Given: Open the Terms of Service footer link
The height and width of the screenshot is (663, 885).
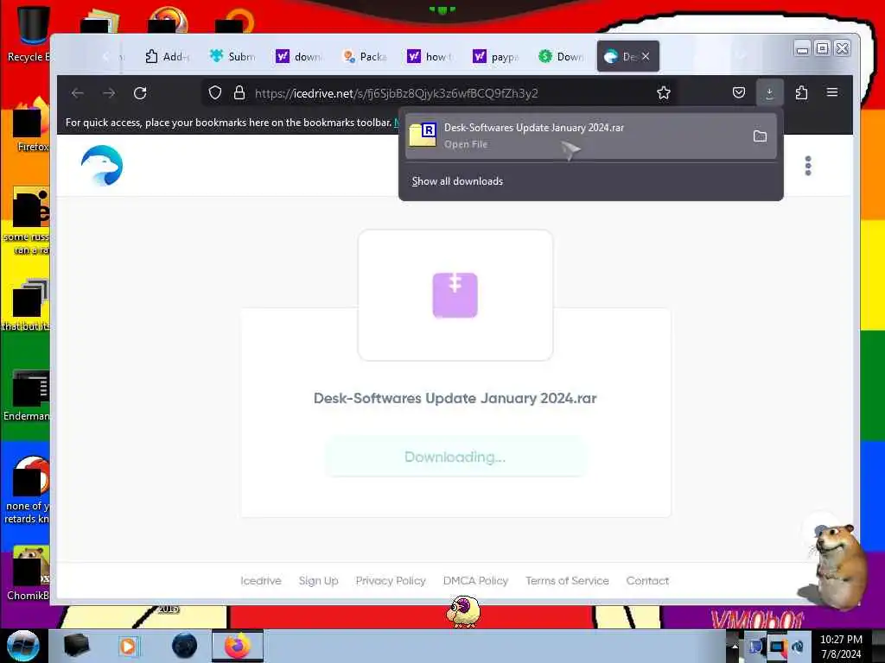Looking at the screenshot, I should point(567,581).
